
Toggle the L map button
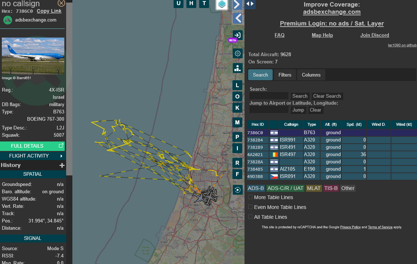point(237,85)
